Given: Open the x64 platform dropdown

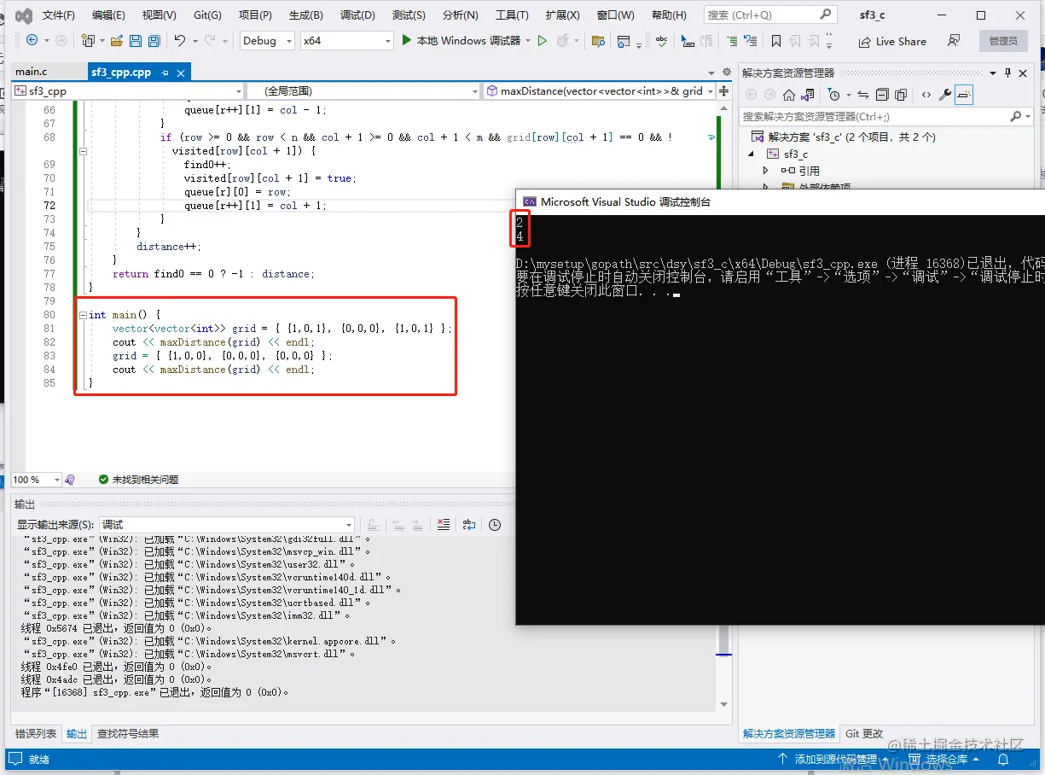Looking at the screenshot, I should pyautogui.click(x=347, y=40).
